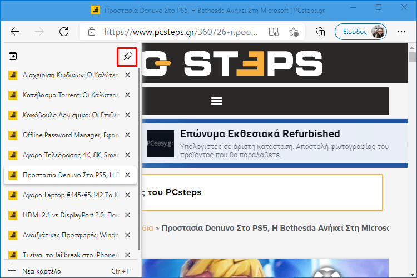This screenshot has height=278, width=417.
Task: Reload the current page
Action: click(64, 32)
